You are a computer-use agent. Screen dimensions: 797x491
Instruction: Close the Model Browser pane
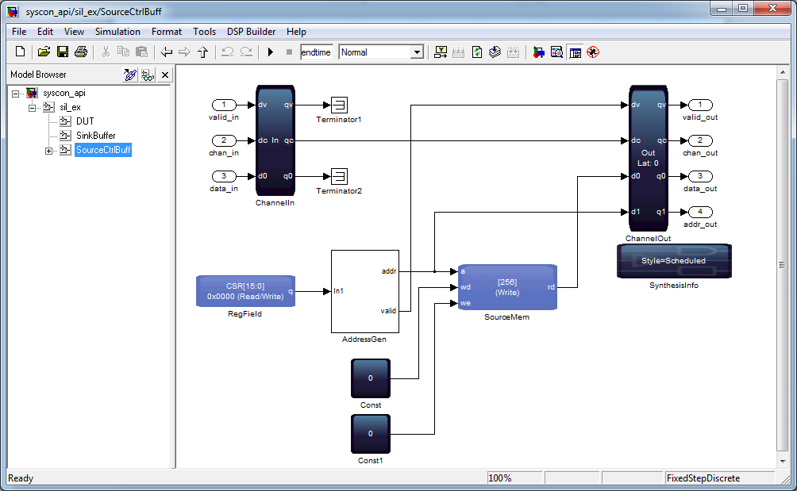pos(165,75)
